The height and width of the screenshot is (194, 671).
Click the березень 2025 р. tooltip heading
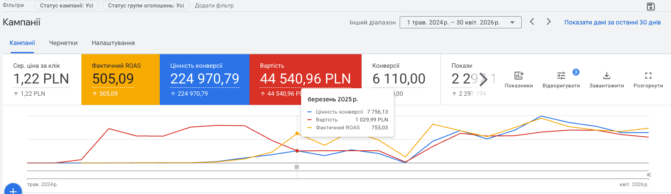[333, 99]
